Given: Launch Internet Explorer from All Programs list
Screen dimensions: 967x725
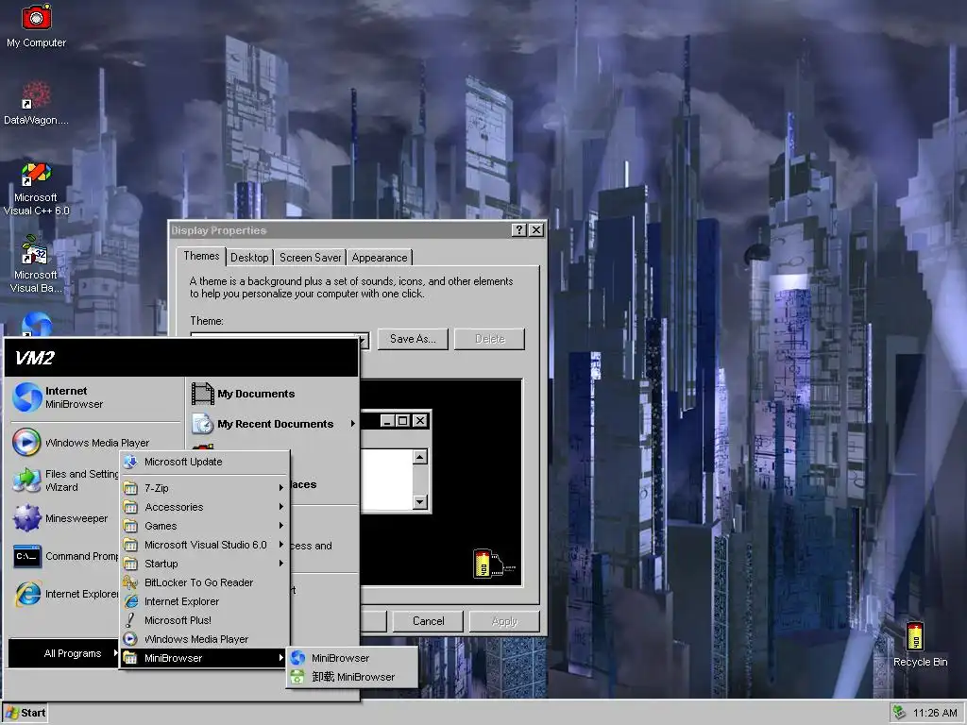Looking at the screenshot, I should click(204, 601).
